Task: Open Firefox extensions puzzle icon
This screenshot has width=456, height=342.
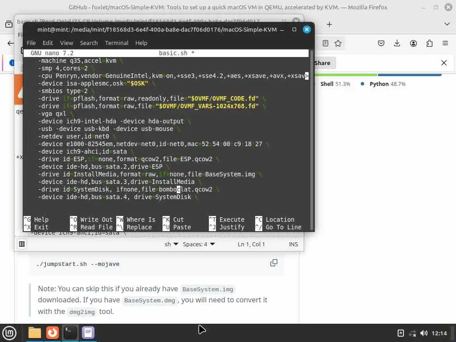Action: 429,43
